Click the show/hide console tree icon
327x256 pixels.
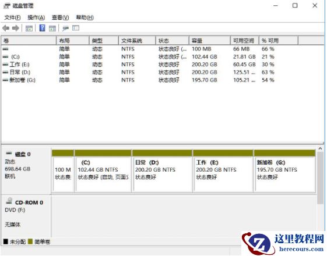pyautogui.click(x=29, y=29)
